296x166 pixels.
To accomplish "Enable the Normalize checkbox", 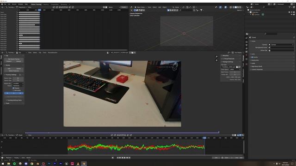I will coord(13,90).
